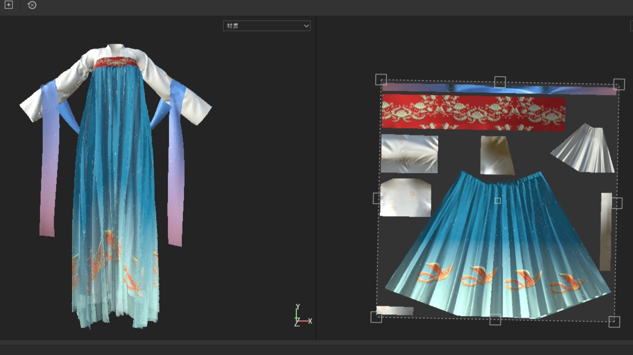Click the top-middle transform handle
This screenshot has width=633, height=355.
click(x=500, y=82)
